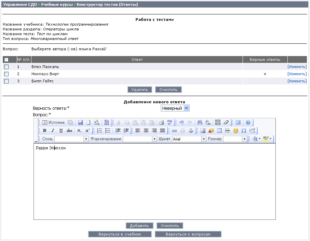Click the Undo arrow icon

(x=181, y=122)
